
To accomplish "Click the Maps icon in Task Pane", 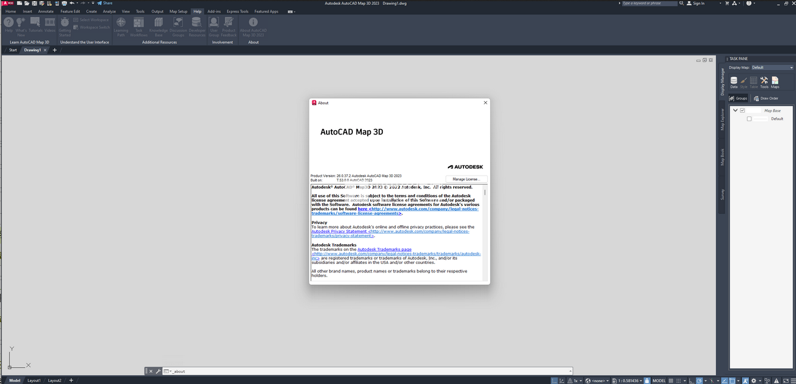I will [x=775, y=82].
